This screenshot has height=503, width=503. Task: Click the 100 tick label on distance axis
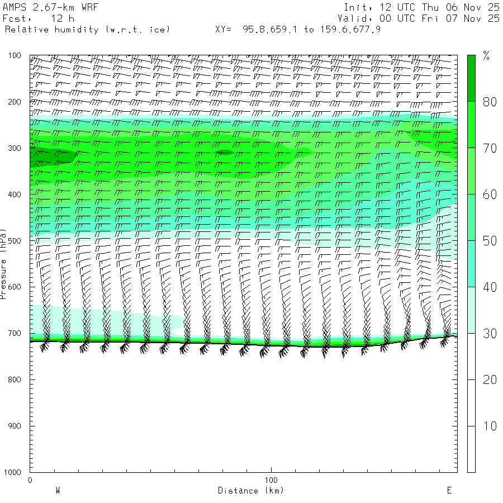pyautogui.click(x=271, y=480)
